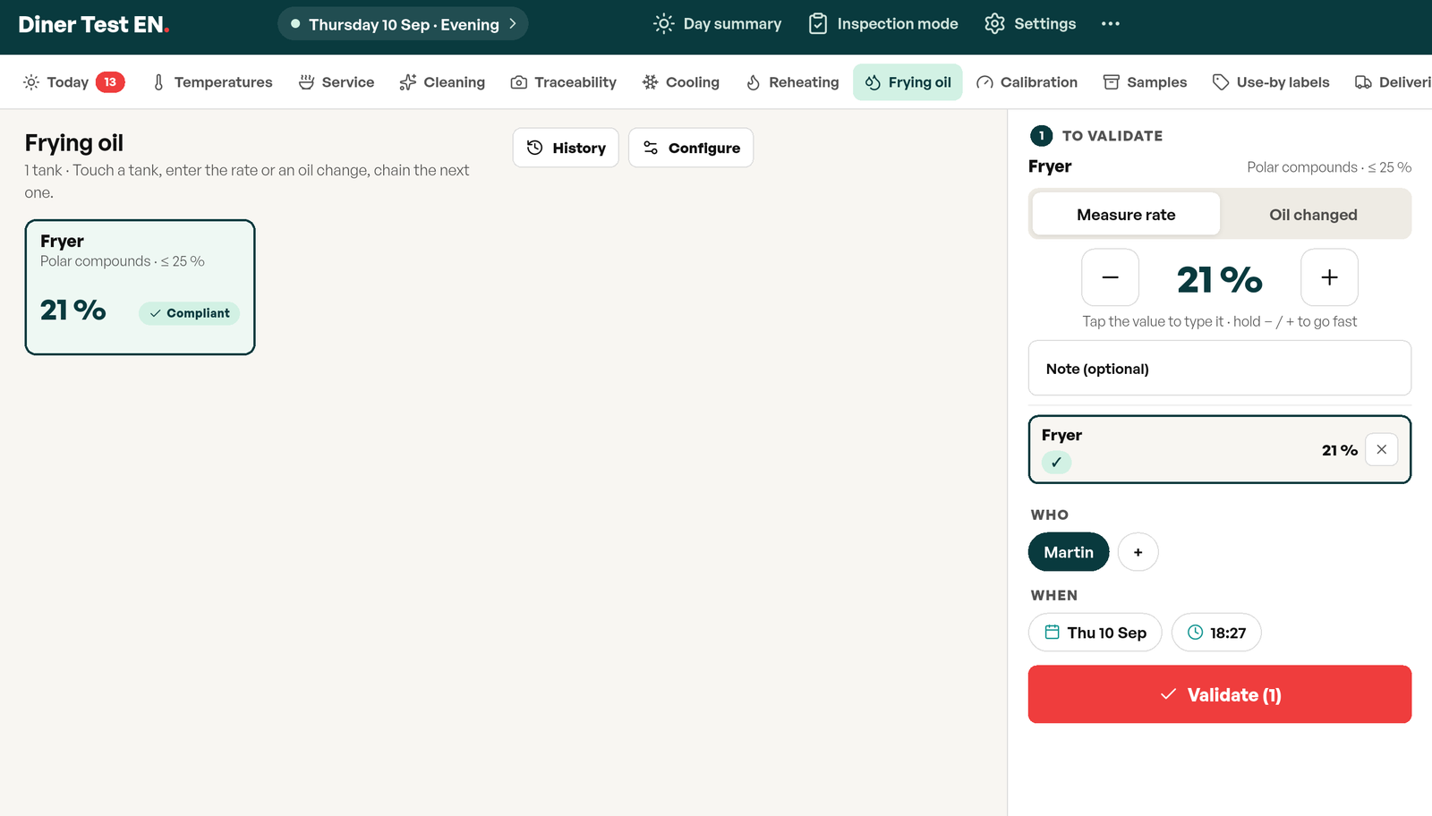1432x816 pixels.
Task: Open the 18:27 time picker
Action: 1216,633
